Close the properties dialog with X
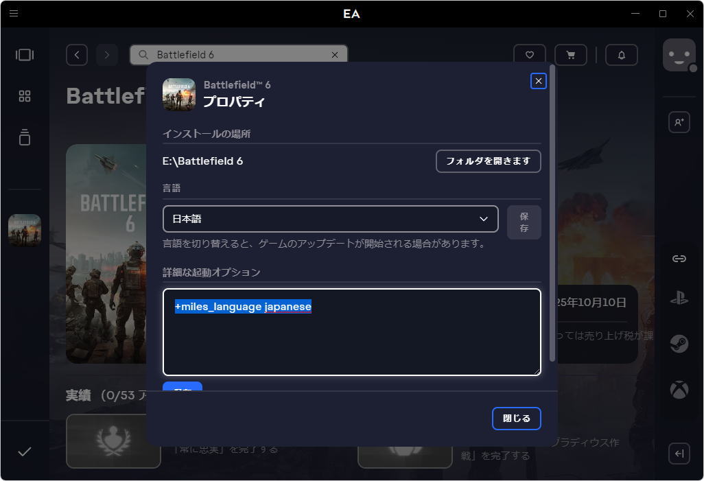The width and height of the screenshot is (704, 481). (539, 81)
